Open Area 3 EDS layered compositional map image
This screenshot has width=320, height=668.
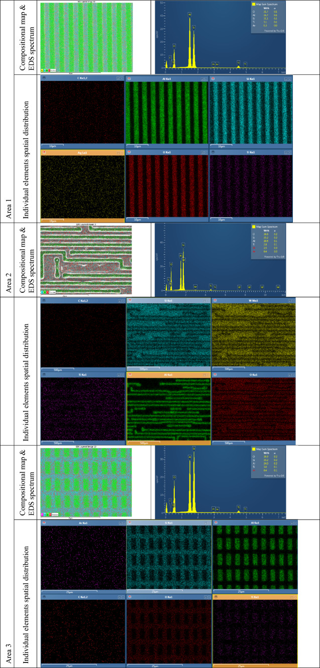pos(86,482)
